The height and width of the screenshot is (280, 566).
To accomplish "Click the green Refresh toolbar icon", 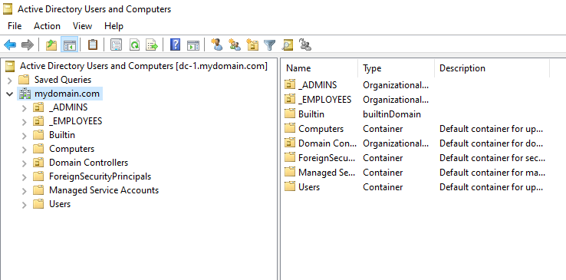I will point(134,45).
